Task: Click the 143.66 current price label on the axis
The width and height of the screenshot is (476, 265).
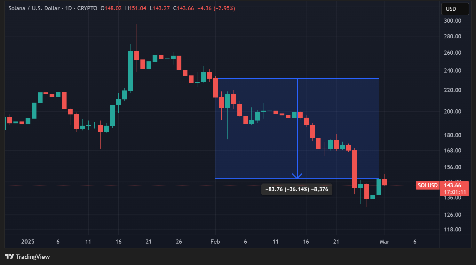Action: coord(453,185)
